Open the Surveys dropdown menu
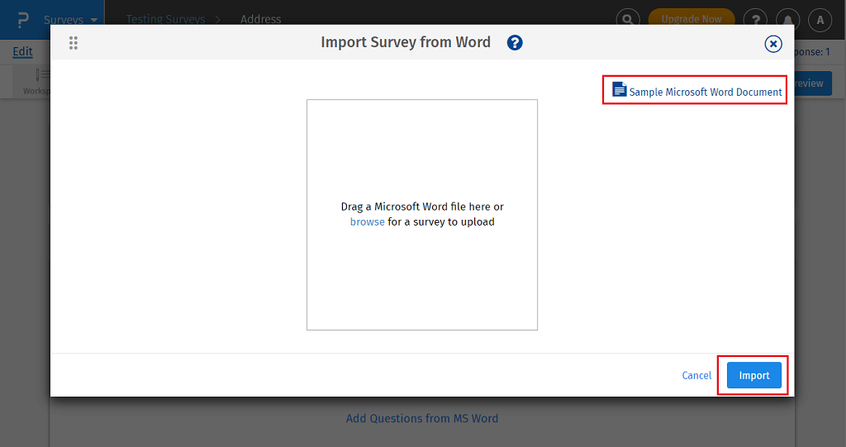Viewport: 846px width, 447px height. [71, 19]
